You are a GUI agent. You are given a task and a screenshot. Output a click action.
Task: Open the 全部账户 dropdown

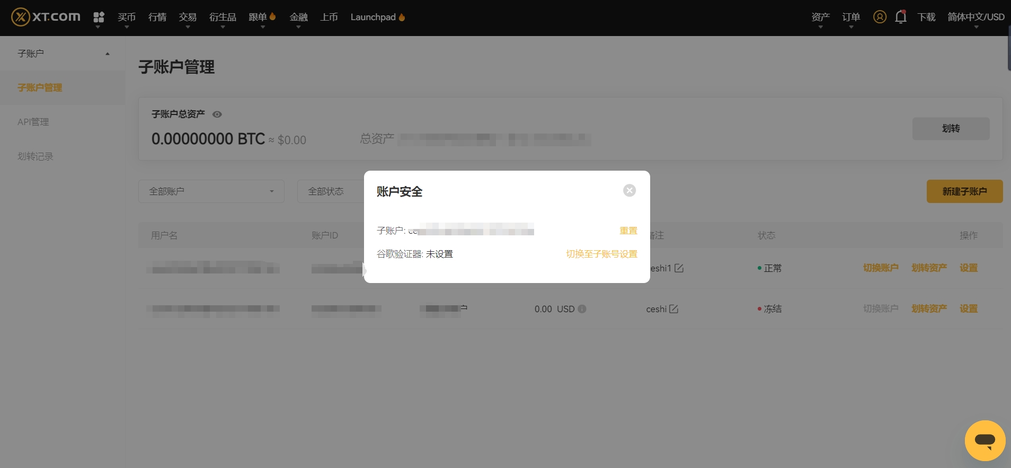[211, 191]
